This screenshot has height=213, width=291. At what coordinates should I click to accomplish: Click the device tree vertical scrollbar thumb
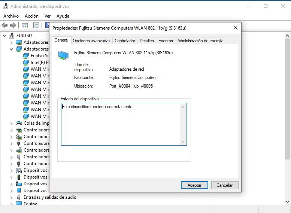(288, 99)
